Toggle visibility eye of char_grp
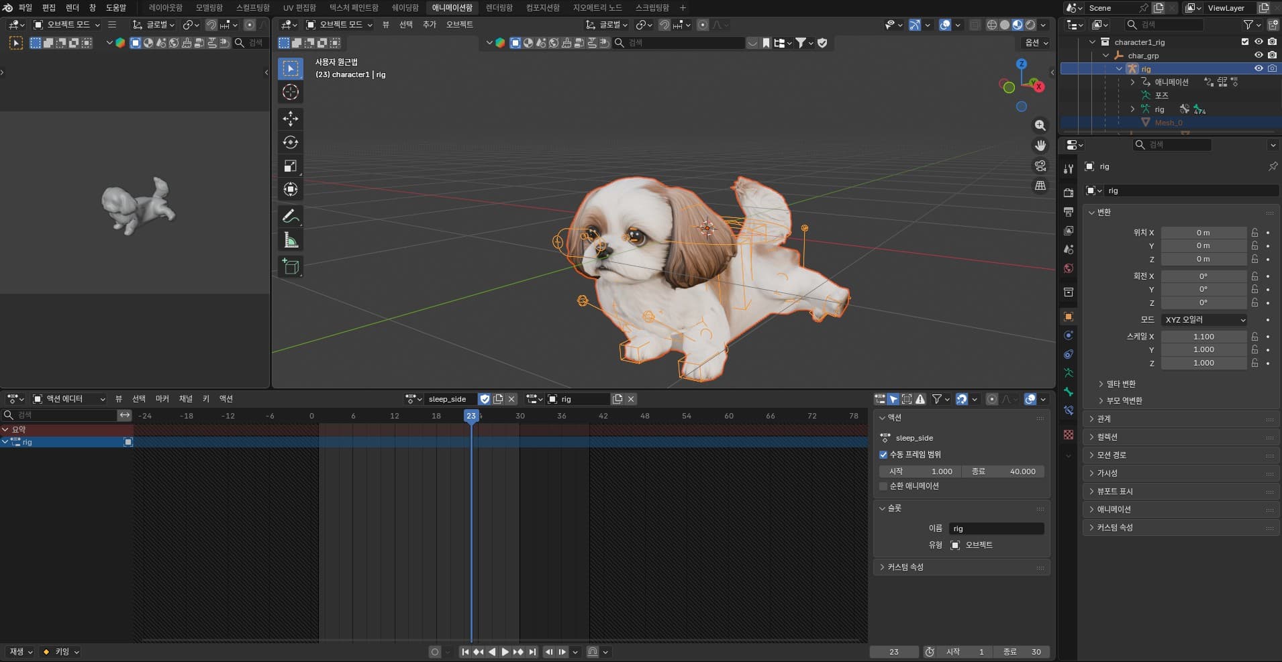 pos(1259,55)
